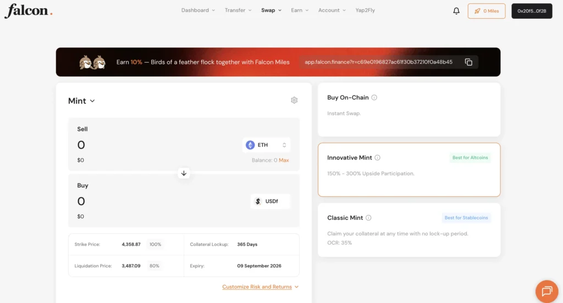This screenshot has height=303, width=563.
Task: Expand Customize Risk and Returns
Action: (x=260, y=287)
